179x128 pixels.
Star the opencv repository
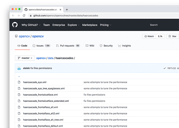(x=172, y=36)
